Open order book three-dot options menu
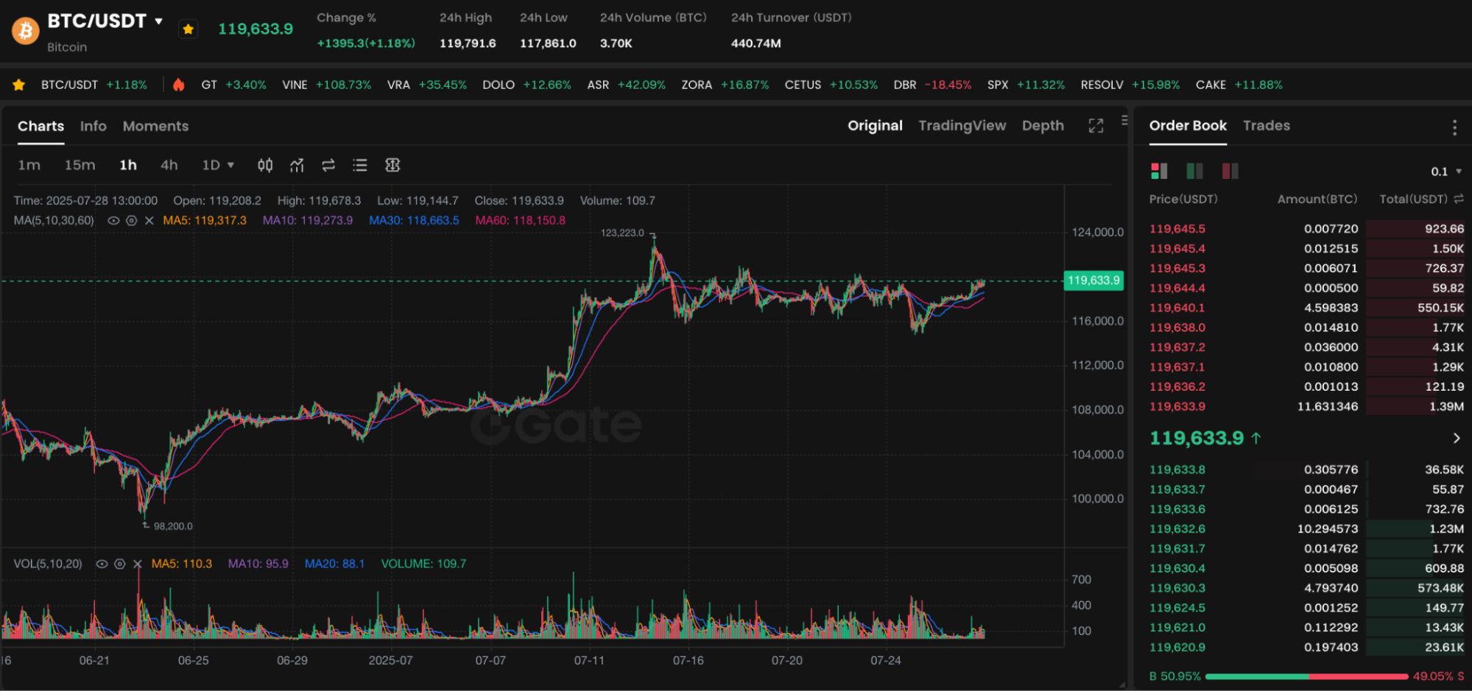 [1454, 127]
